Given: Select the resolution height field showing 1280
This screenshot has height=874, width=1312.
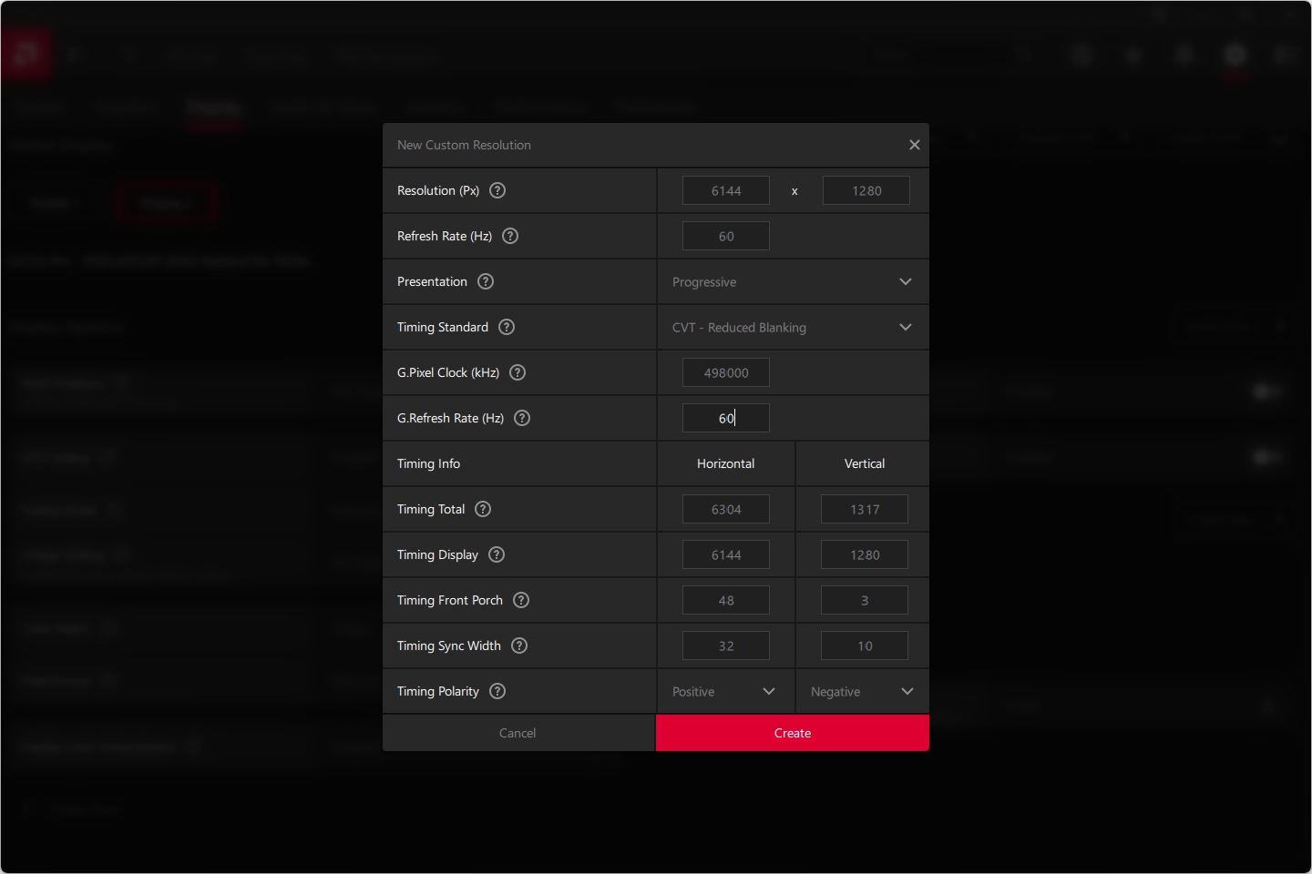Looking at the screenshot, I should [866, 191].
